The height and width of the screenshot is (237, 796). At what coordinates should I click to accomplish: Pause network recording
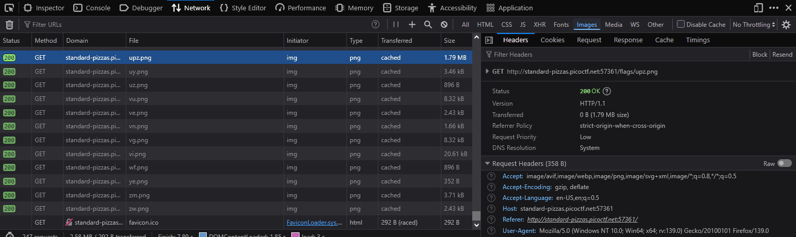pos(396,25)
